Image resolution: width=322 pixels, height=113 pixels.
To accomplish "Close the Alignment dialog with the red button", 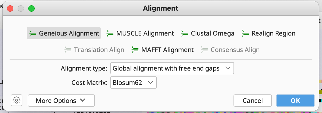I will (10, 8).
